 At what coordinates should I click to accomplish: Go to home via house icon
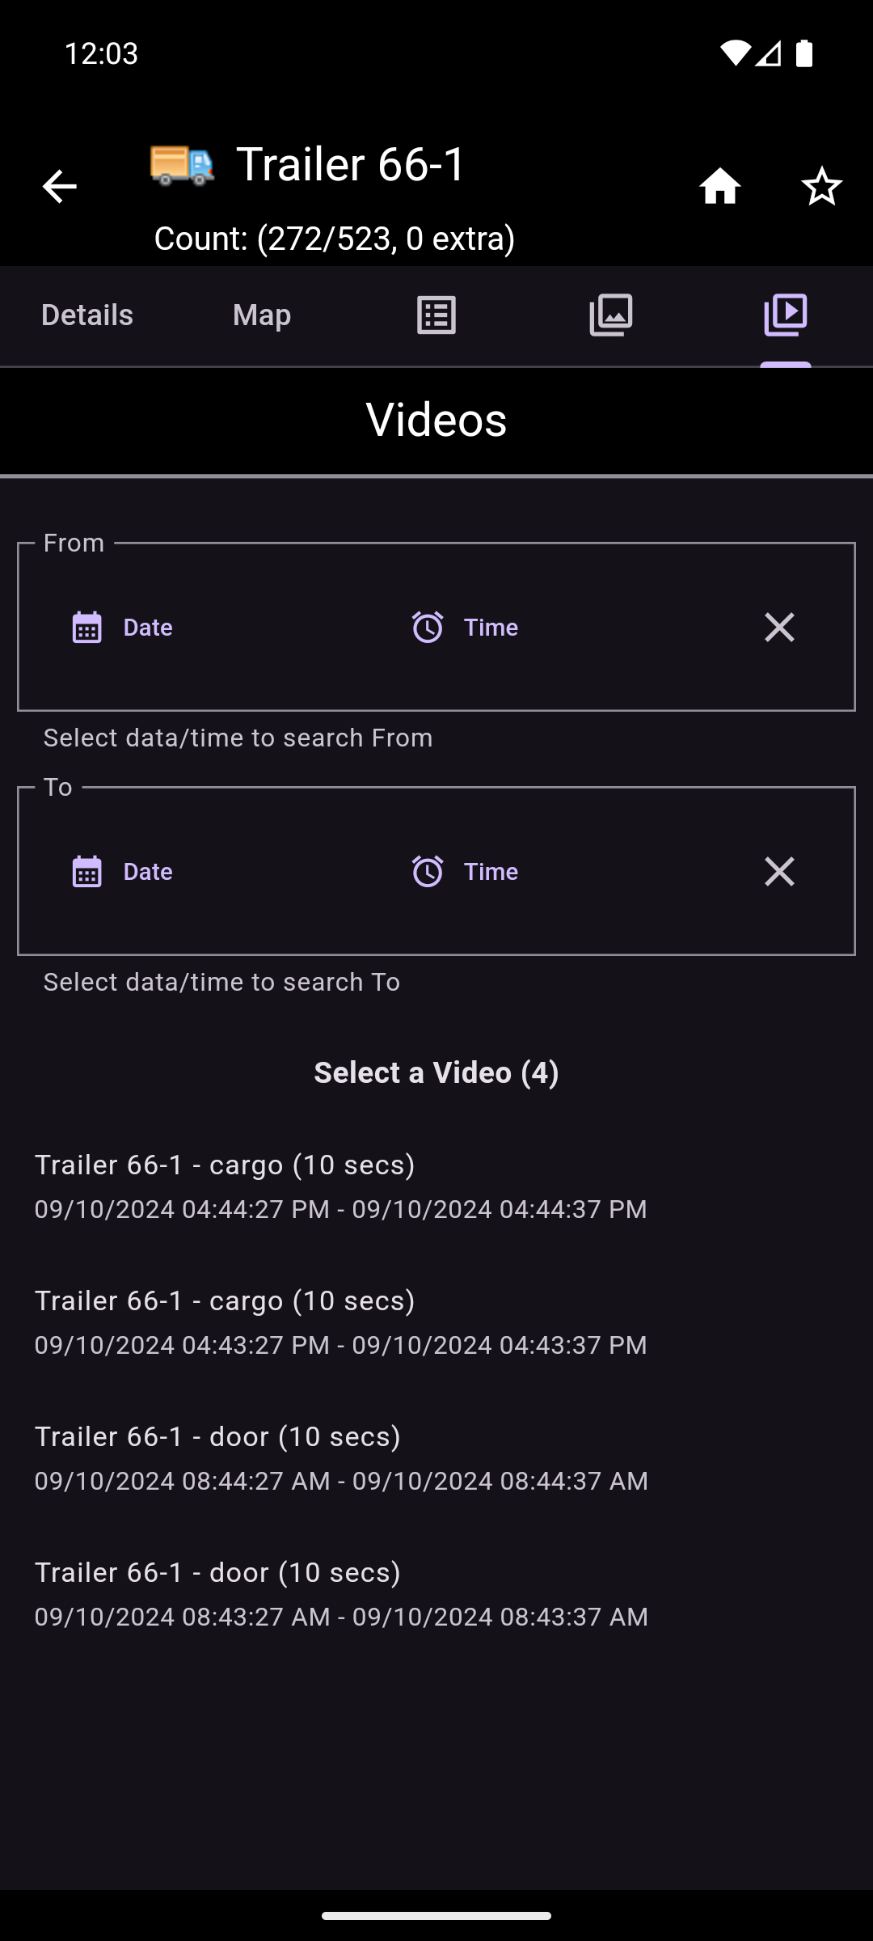point(719,187)
